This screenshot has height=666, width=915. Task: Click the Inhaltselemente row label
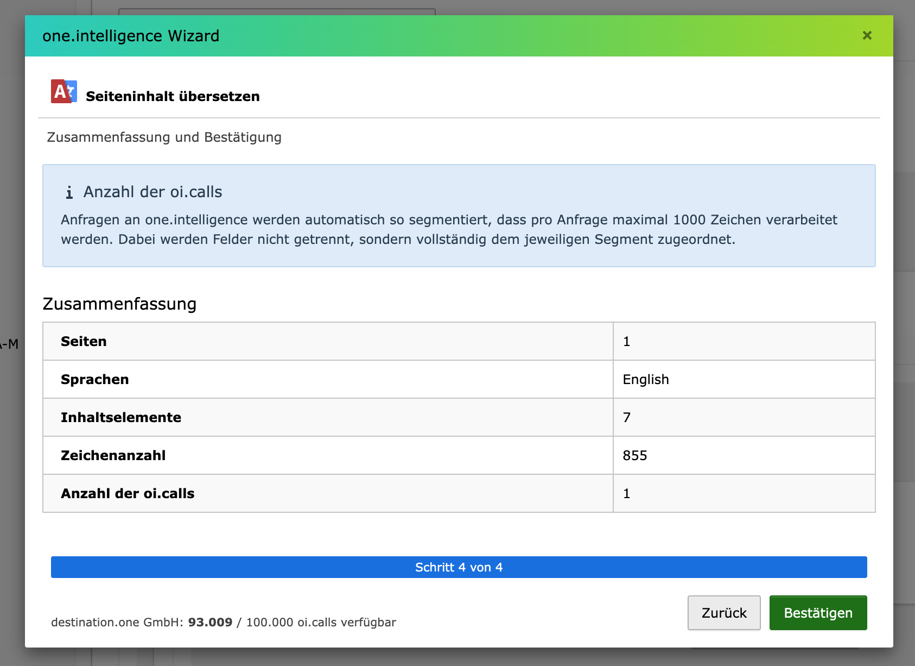coord(120,417)
